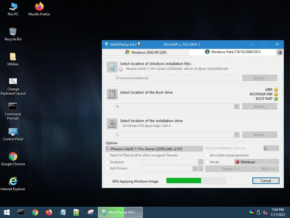Open This PC desktop icon

(x=13, y=9)
